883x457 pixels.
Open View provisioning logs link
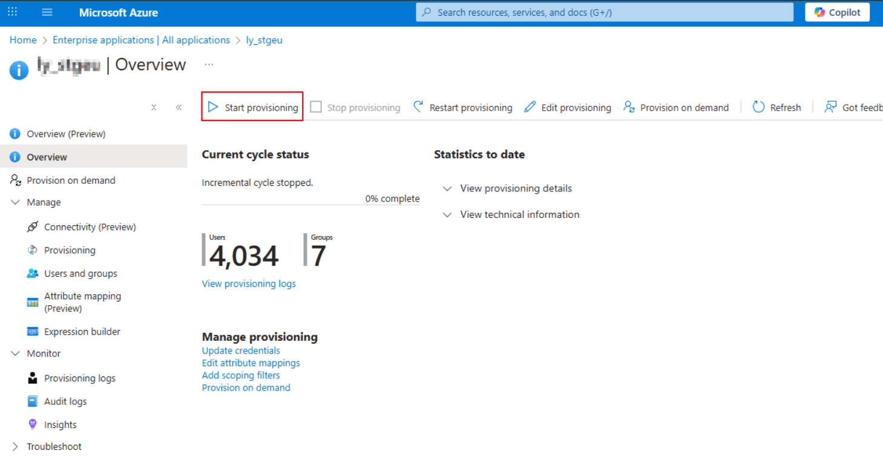(x=249, y=283)
